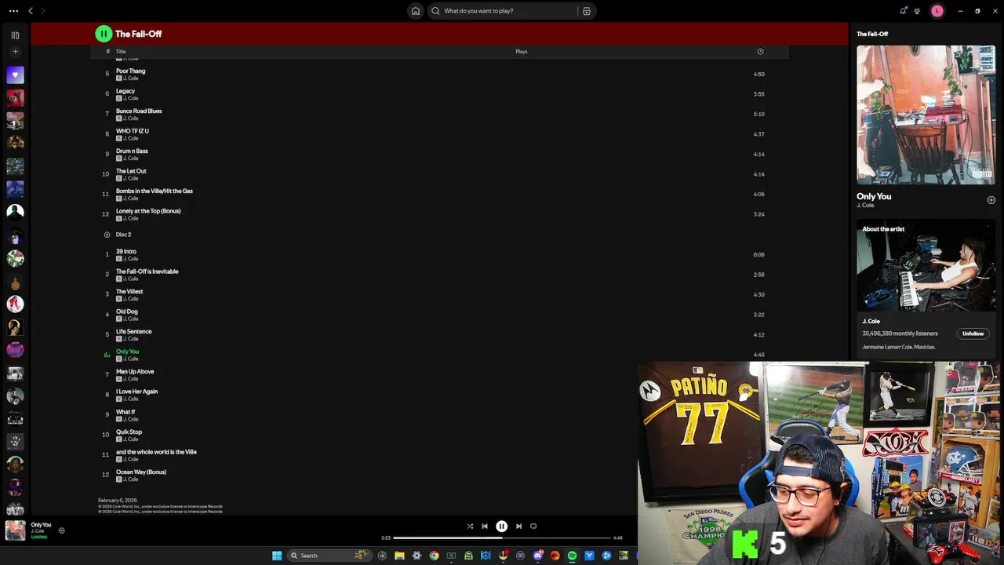Open the Windows Start menu
This screenshot has height=565, width=1004.
[x=277, y=556]
